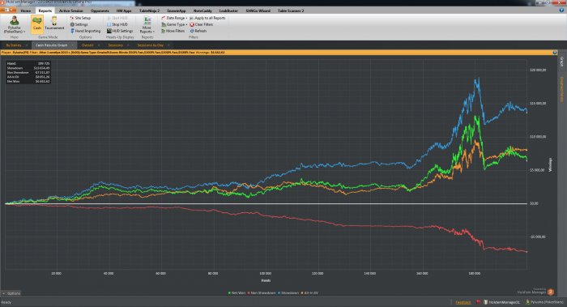This screenshot has height=307, width=567.
Task: Open the Sessions by Day tab
Action: pos(151,45)
